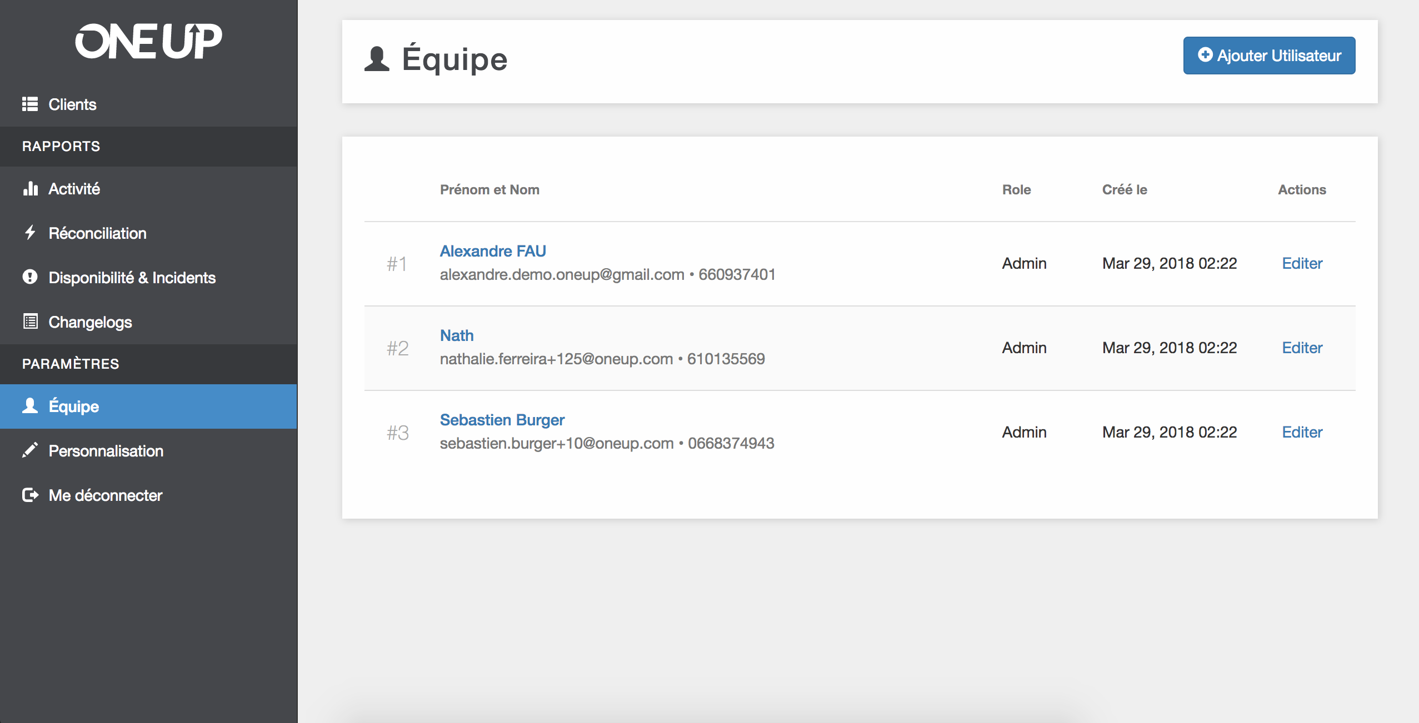
Task: Click the Changelogs list icon
Action: pyautogui.click(x=30, y=322)
